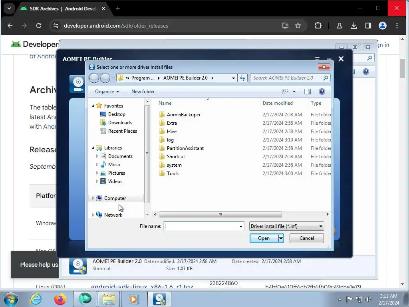Click the Cancel button

(x=306, y=238)
